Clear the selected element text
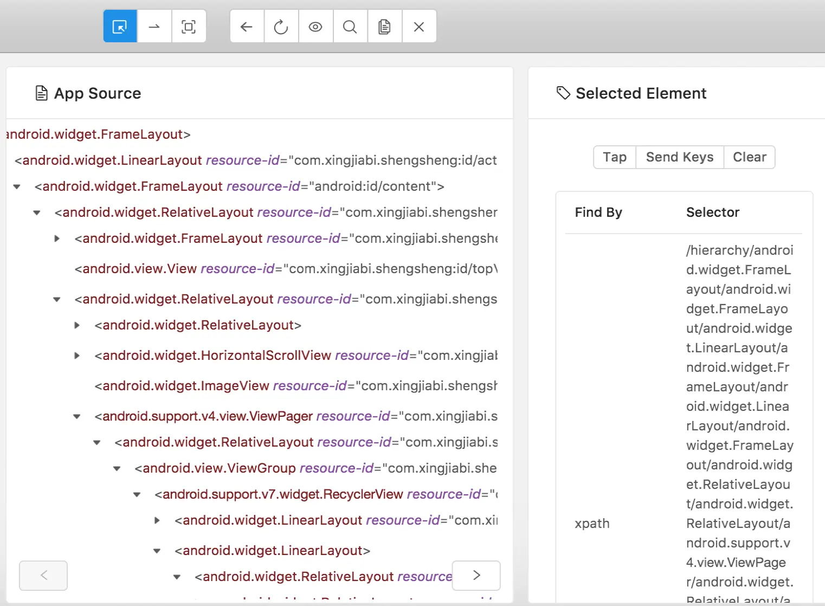Image resolution: width=825 pixels, height=606 pixels. coord(750,157)
